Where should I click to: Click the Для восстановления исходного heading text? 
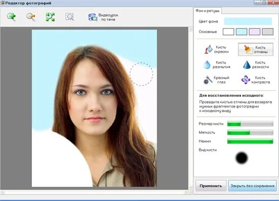[231, 95]
